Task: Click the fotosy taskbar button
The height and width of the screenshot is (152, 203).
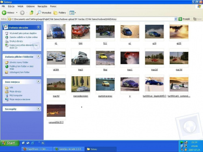Action: click(x=101, y=149)
